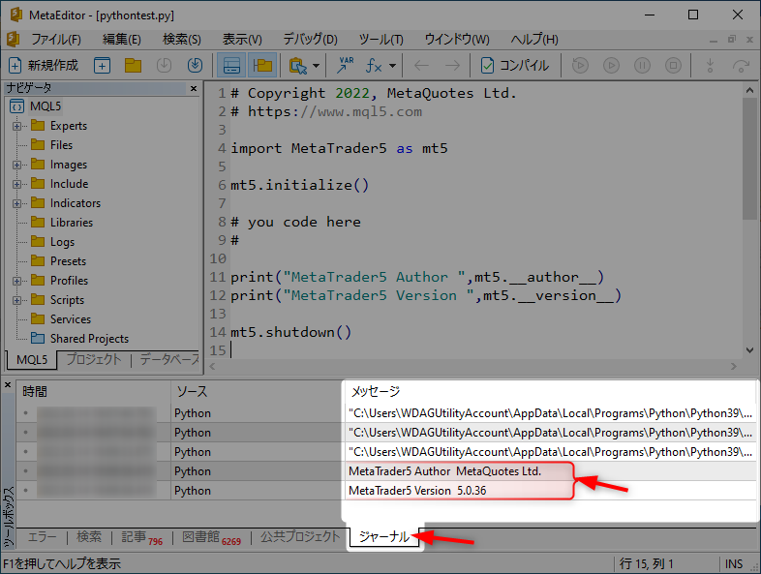Screen dimensions: 761x574
Task: Open the 記事 toolbox tab
Action: 141,537
